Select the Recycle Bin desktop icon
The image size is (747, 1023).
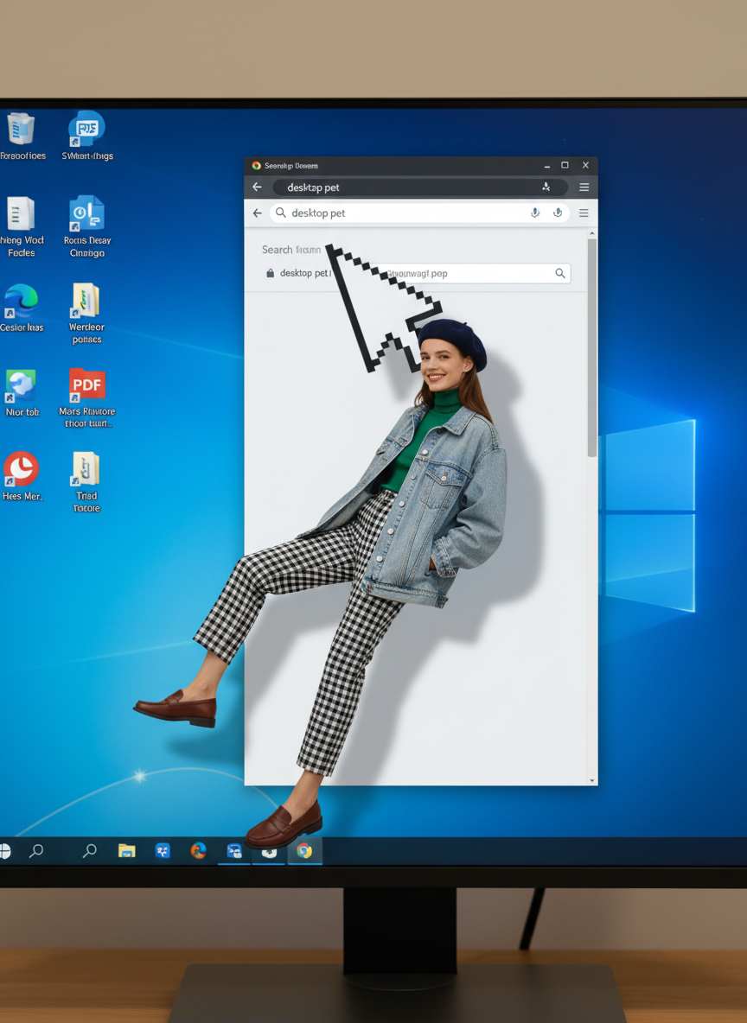pyautogui.click(x=21, y=130)
